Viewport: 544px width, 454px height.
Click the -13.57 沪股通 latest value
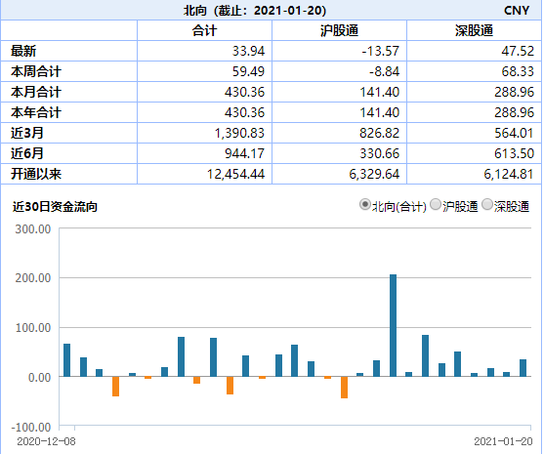coord(381,51)
